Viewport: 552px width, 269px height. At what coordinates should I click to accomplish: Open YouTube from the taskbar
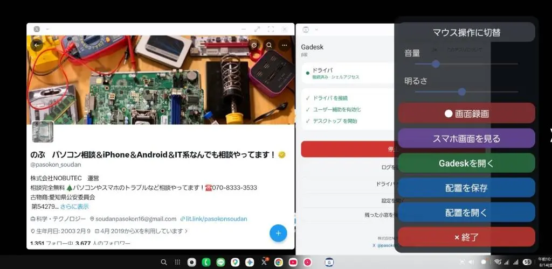[293, 262]
